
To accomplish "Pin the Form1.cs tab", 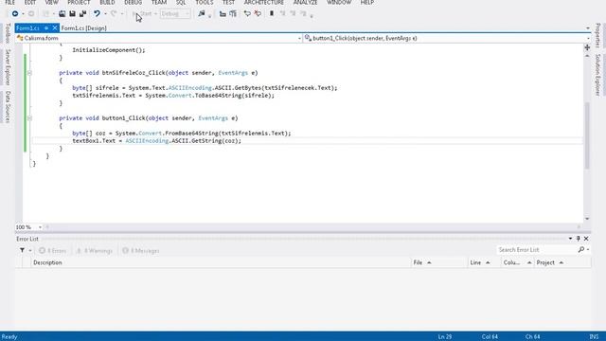I will click(46, 28).
